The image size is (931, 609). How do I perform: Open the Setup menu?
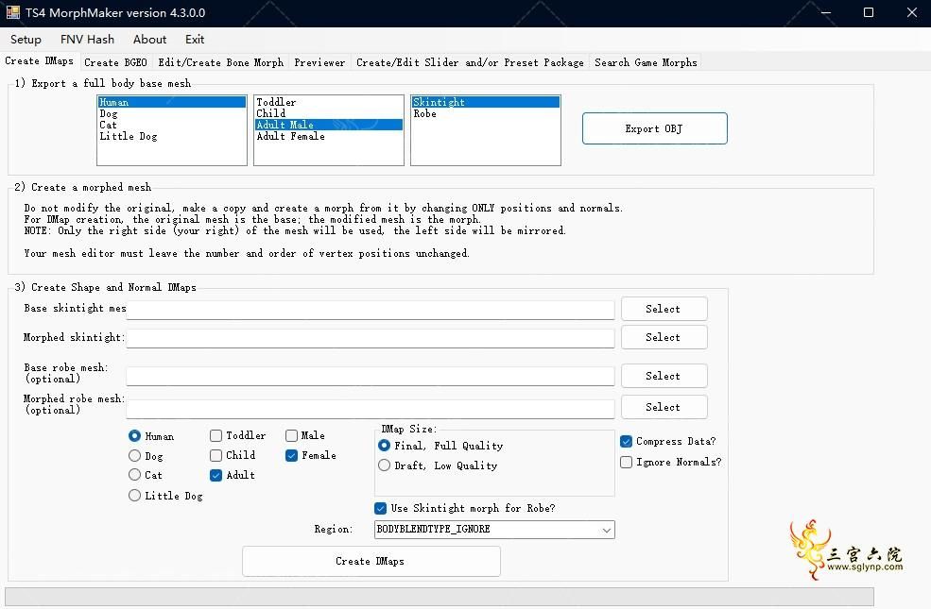pos(26,40)
